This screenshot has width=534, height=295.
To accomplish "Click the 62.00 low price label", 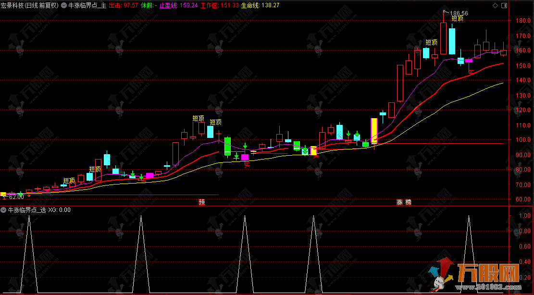I will point(16,197).
